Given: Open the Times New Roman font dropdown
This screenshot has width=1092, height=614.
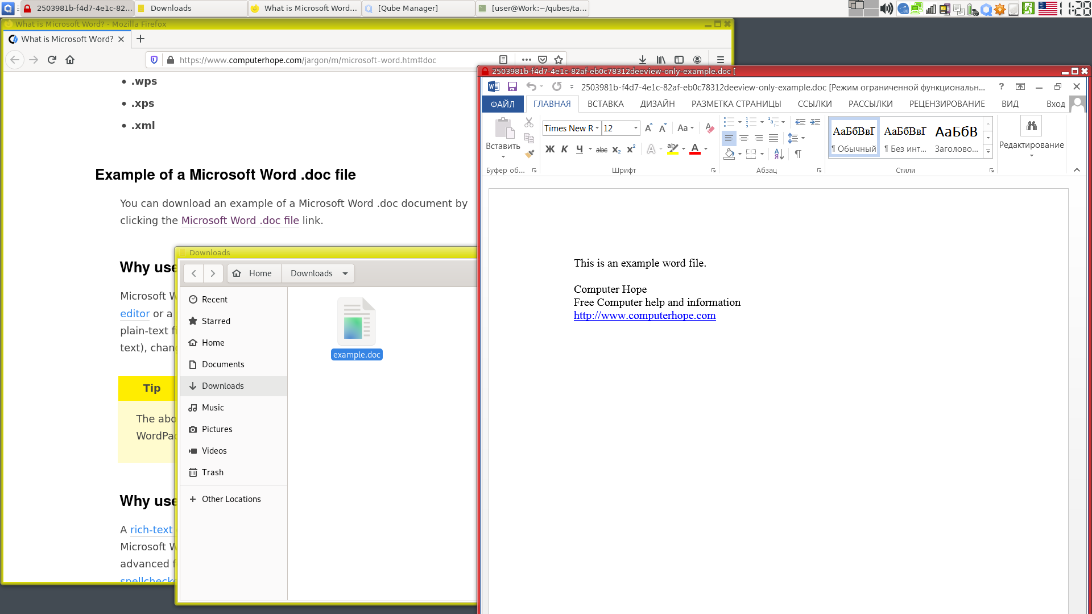Looking at the screenshot, I should click(x=597, y=128).
